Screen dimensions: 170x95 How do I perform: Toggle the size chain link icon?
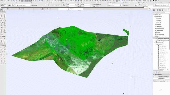pyautogui.click(x=76, y=5)
